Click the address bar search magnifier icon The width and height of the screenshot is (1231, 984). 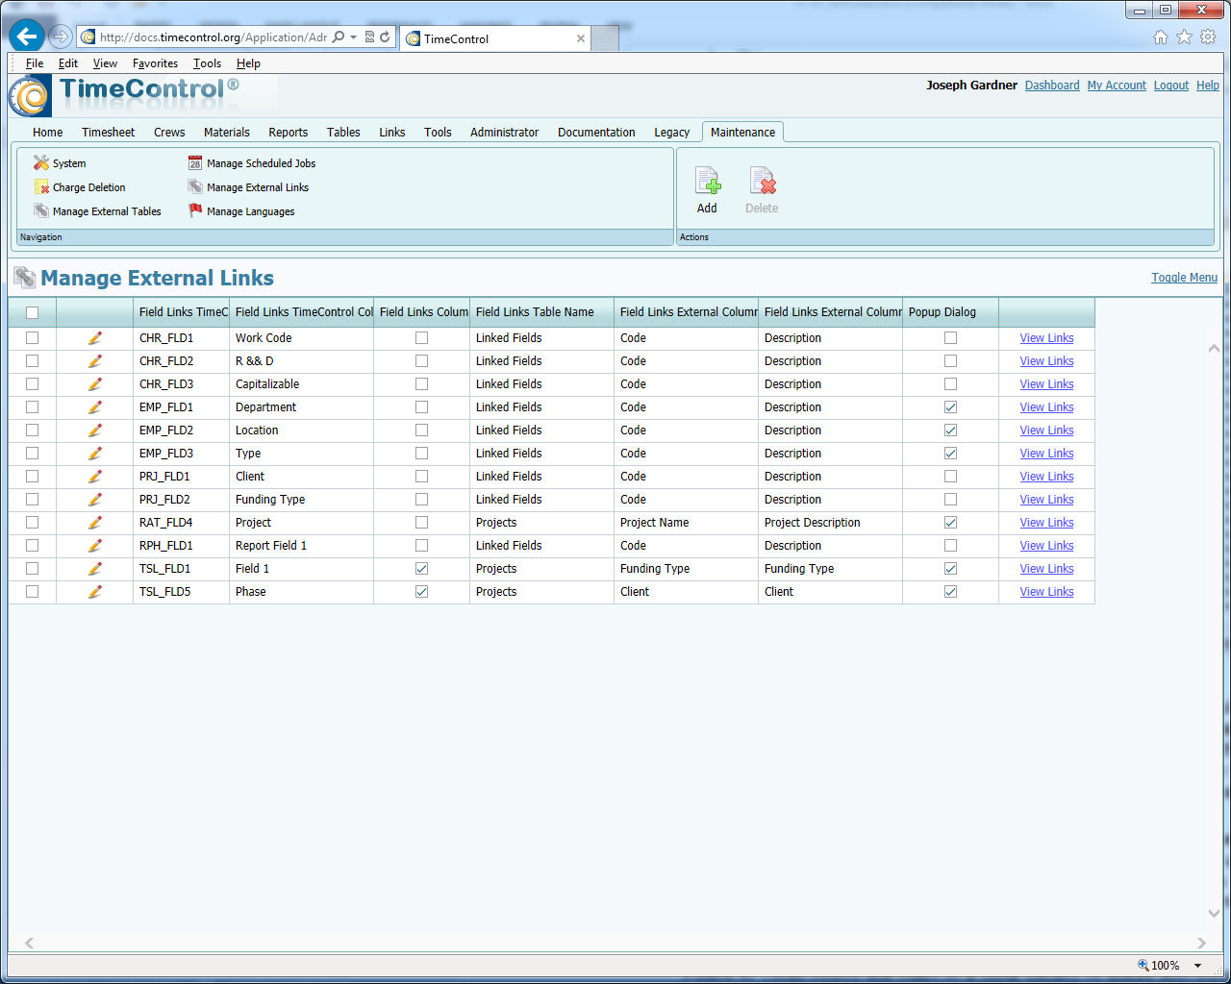(339, 37)
